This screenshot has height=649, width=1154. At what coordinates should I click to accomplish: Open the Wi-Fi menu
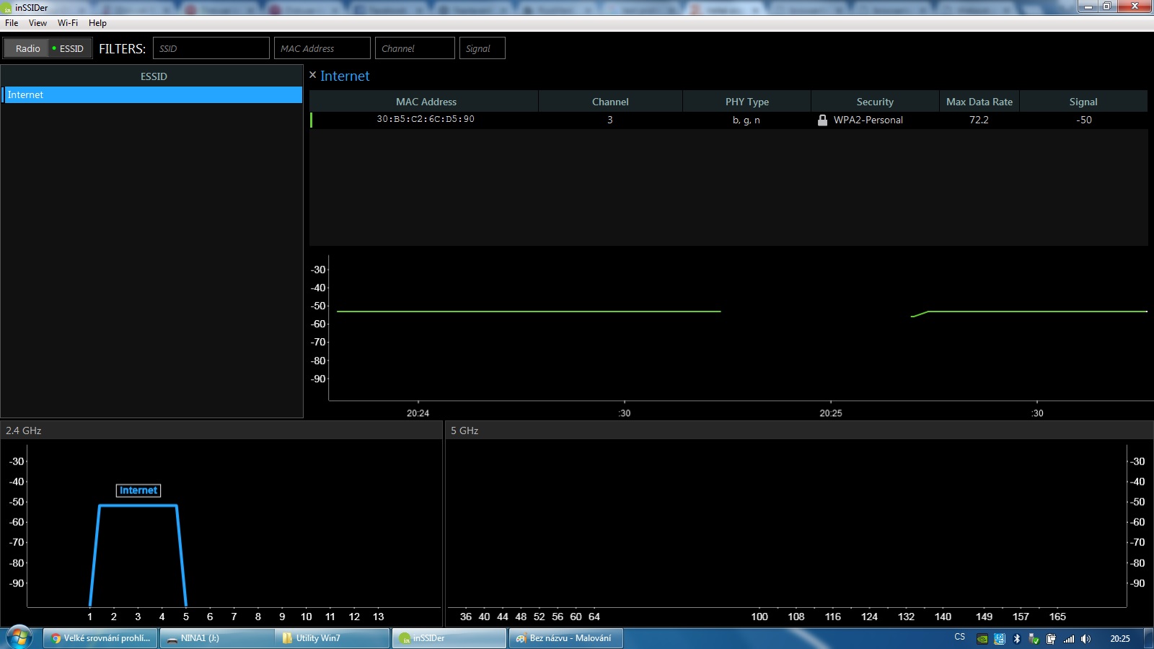[x=68, y=23]
